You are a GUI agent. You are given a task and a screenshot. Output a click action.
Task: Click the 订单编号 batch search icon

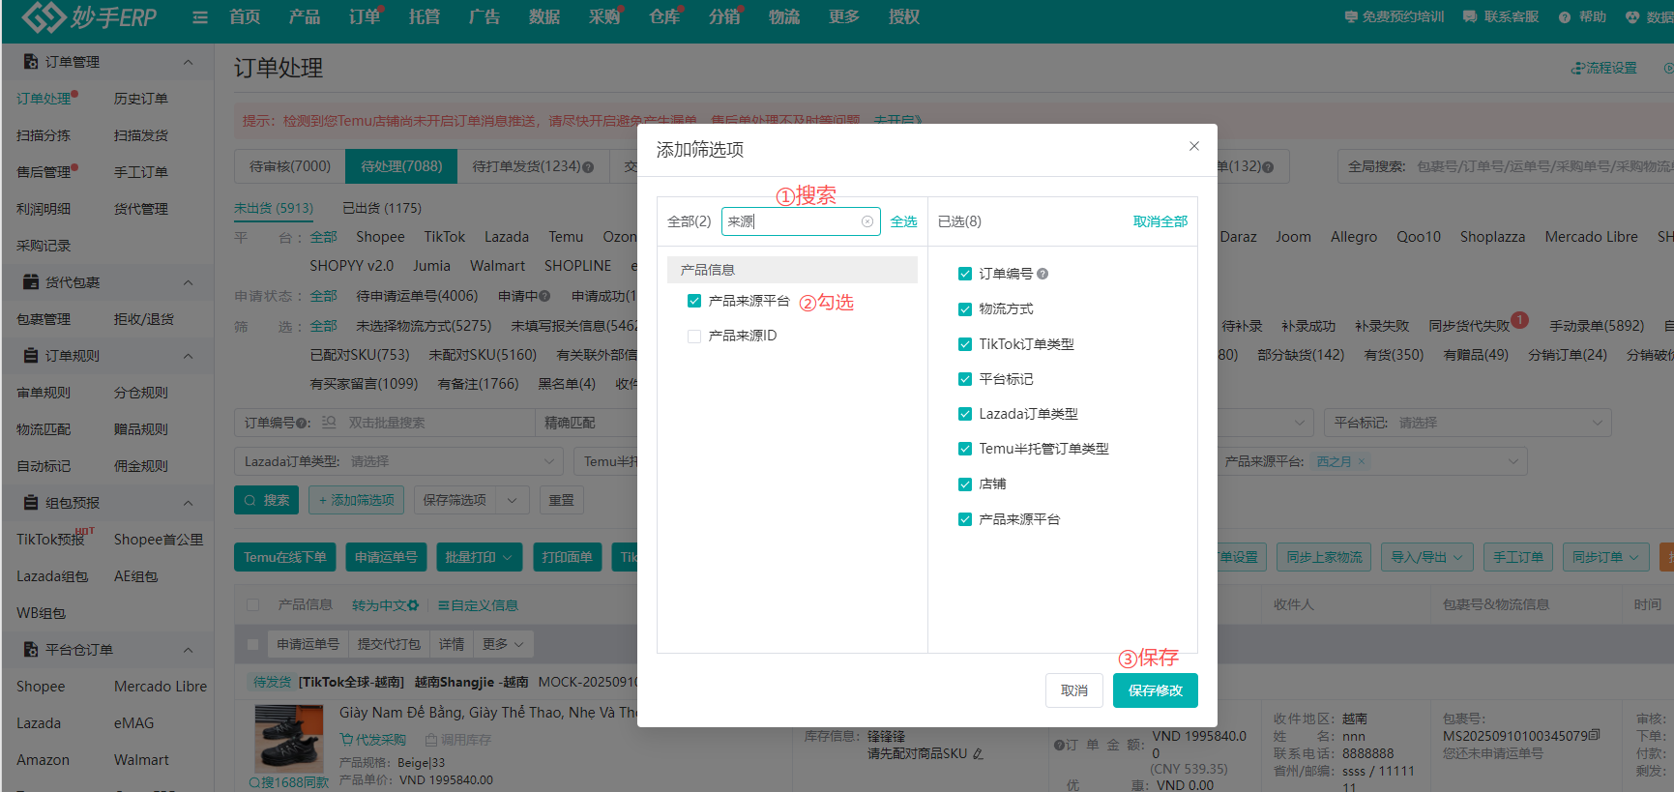coord(329,423)
